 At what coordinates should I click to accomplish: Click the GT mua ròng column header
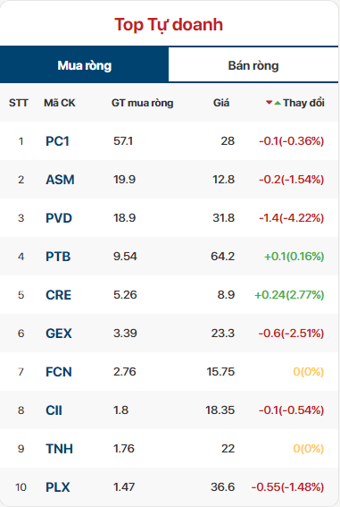tap(142, 103)
